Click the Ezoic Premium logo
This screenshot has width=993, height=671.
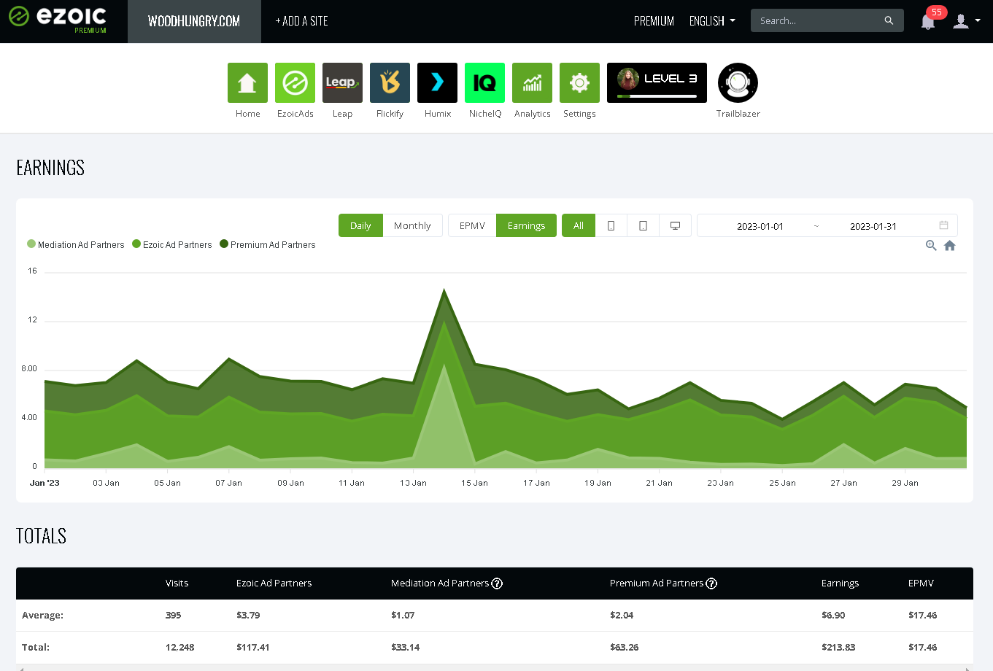(x=58, y=20)
